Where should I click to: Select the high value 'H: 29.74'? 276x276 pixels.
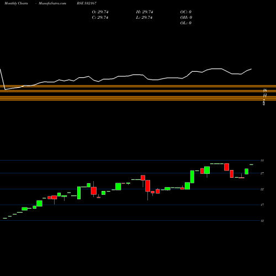coord(145,12)
